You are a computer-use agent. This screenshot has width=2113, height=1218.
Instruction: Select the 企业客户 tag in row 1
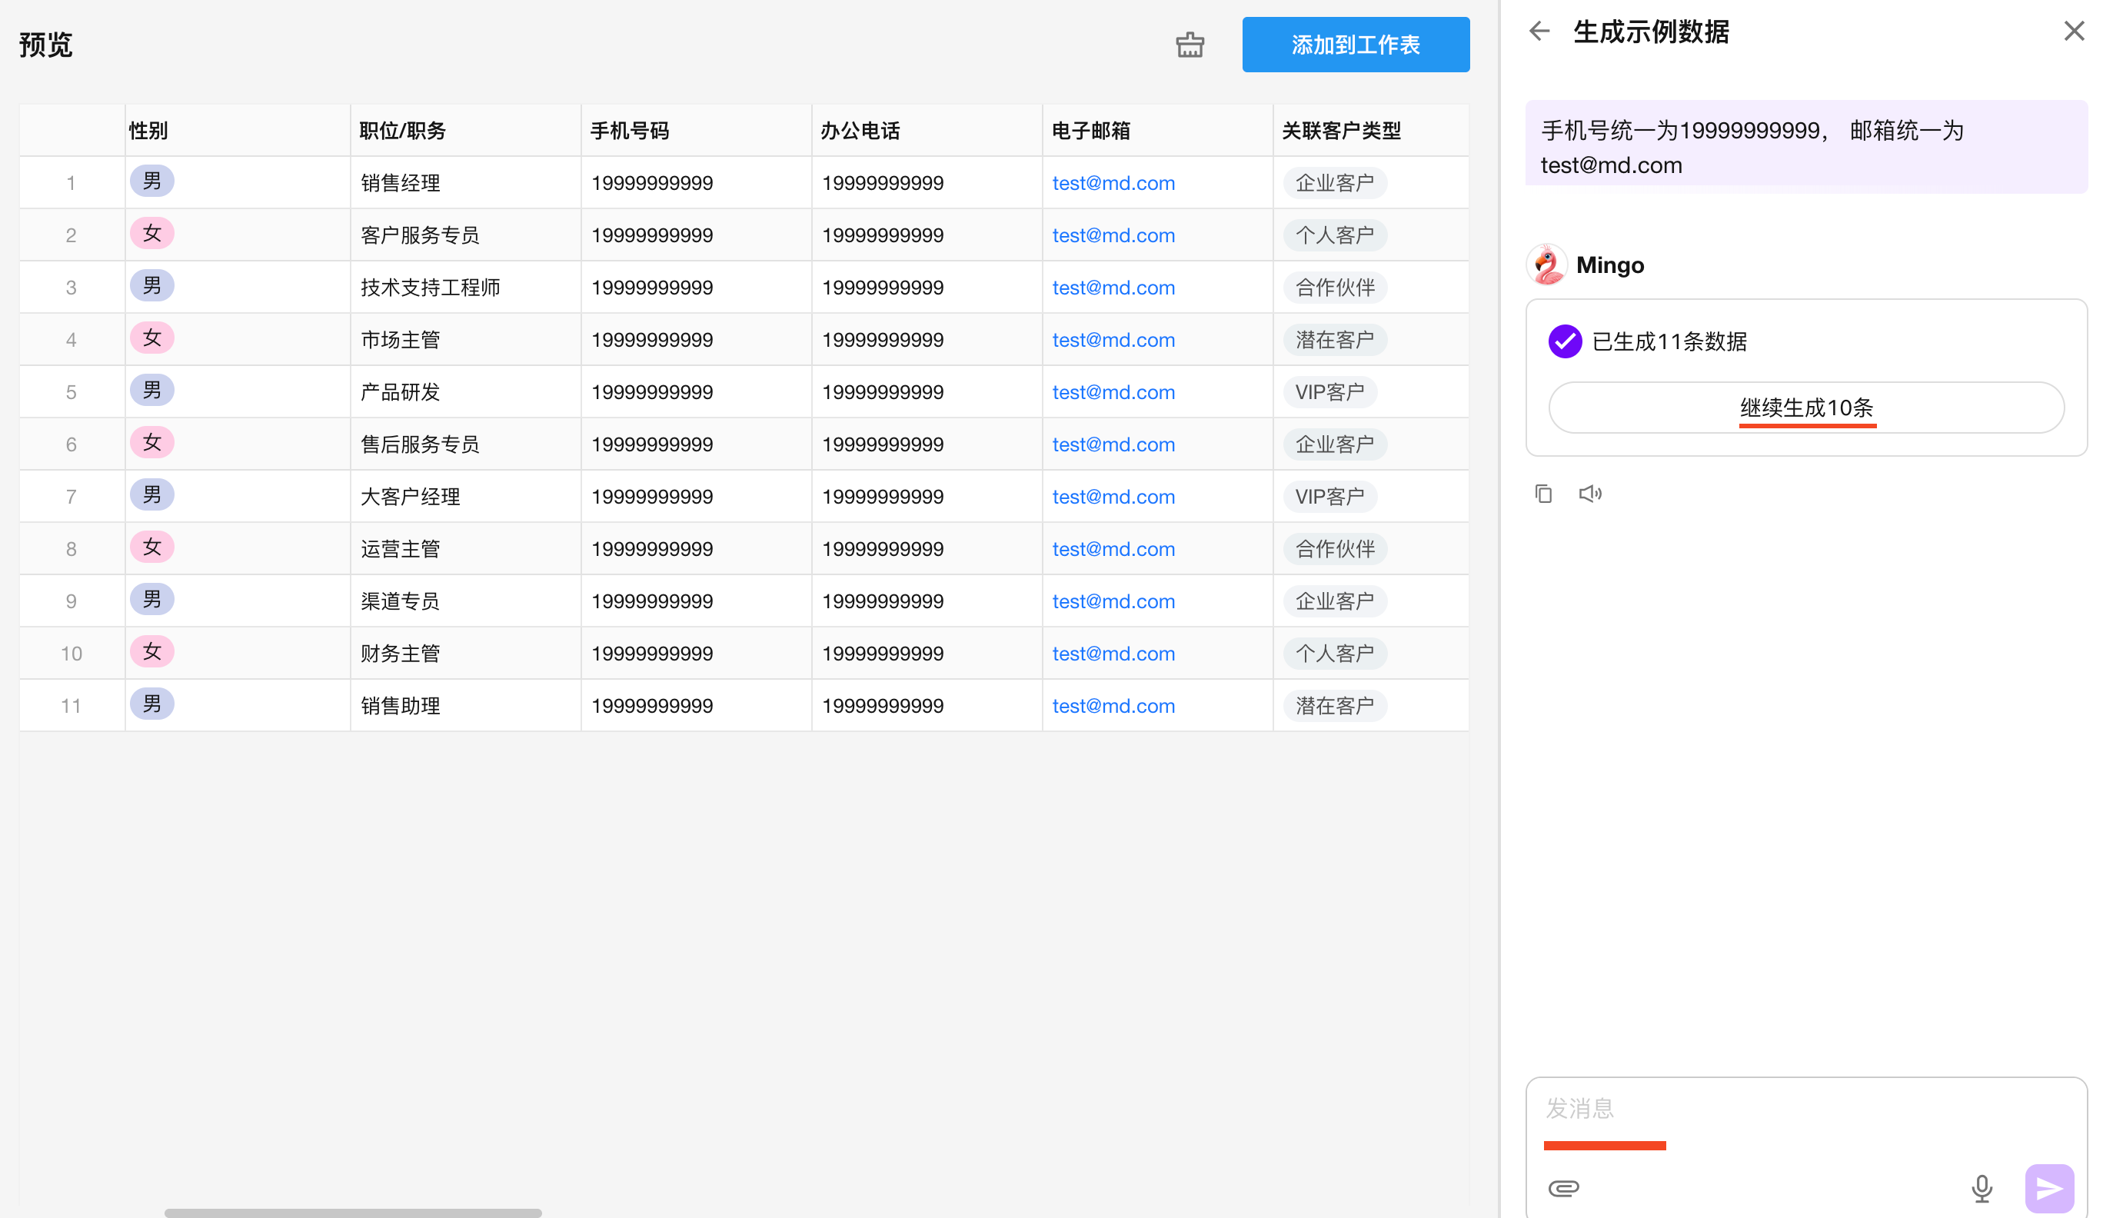[x=1334, y=183]
